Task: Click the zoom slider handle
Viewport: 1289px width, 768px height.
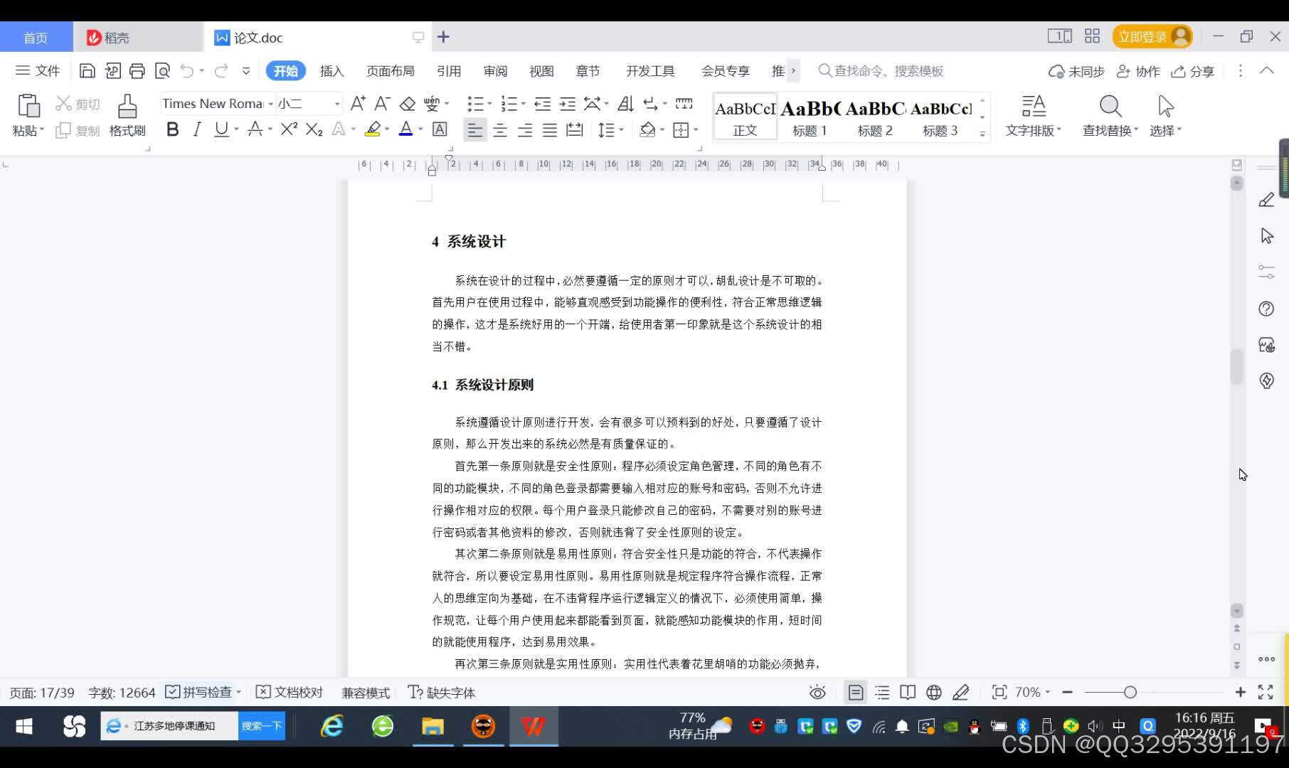Action: (x=1130, y=693)
